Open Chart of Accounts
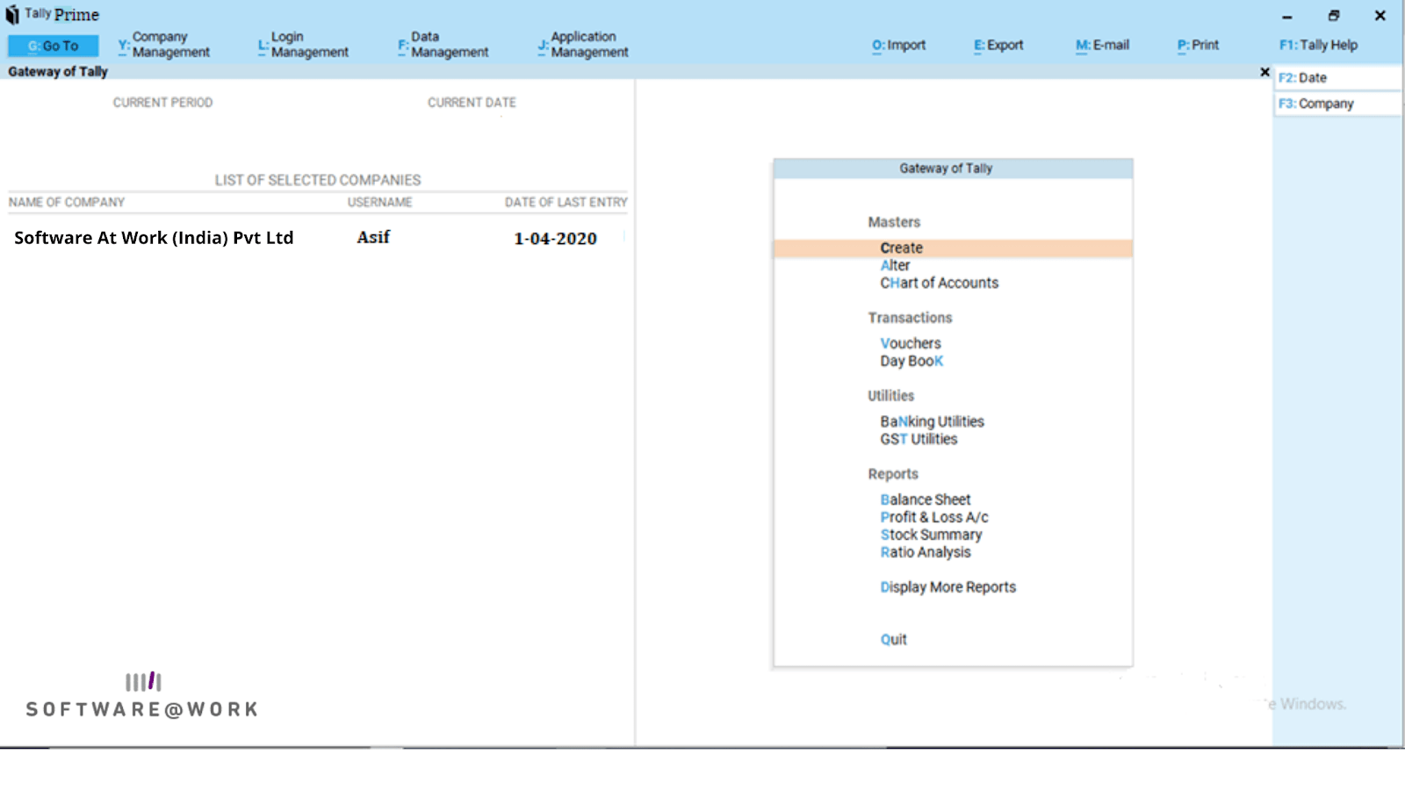Viewport: 1405px width, 790px height. click(939, 283)
